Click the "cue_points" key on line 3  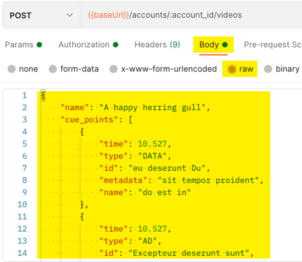[90, 120]
